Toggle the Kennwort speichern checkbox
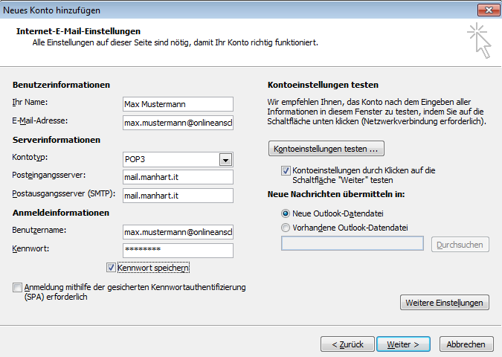The height and width of the screenshot is (357, 502). pos(112,267)
